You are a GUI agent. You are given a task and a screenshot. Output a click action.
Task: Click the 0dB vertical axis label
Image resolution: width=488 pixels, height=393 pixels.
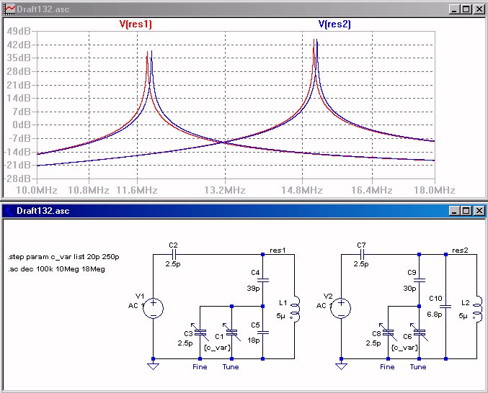[x=22, y=125]
